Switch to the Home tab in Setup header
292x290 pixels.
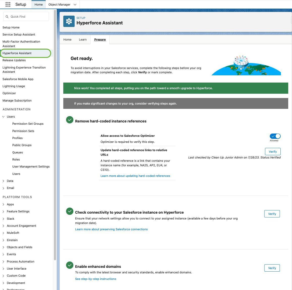click(39, 5)
